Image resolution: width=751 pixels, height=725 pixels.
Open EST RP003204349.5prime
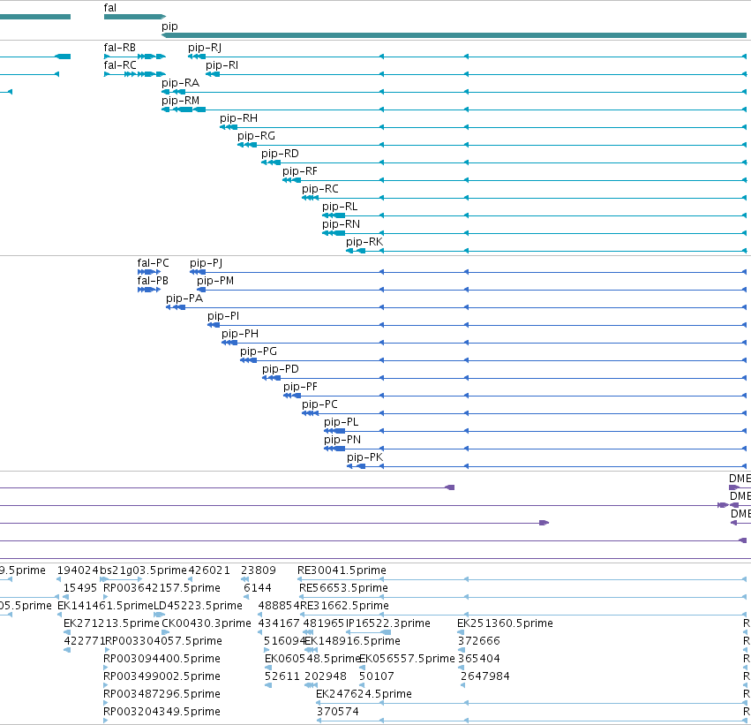click(161, 712)
